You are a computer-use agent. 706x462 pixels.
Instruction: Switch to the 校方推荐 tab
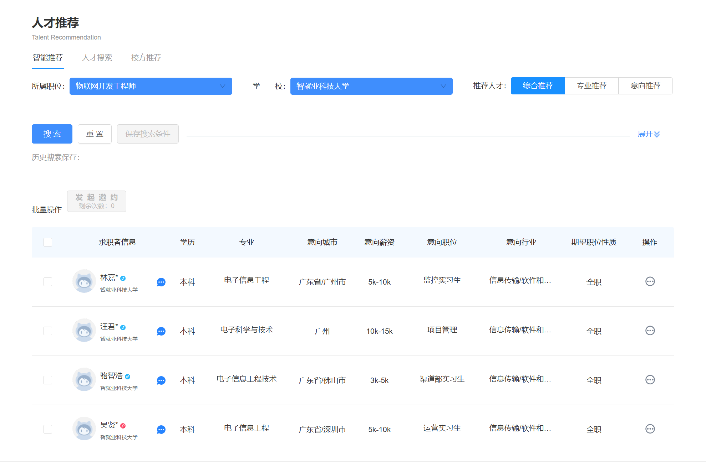point(146,58)
